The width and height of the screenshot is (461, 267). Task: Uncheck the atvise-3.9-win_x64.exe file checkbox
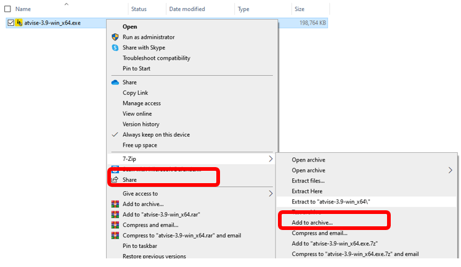pyautogui.click(x=11, y=23)
